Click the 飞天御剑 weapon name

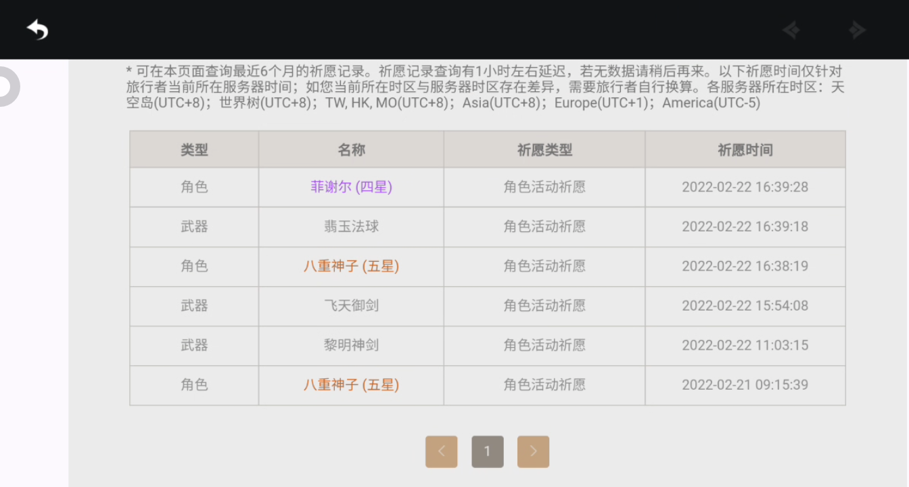point(351,306)
